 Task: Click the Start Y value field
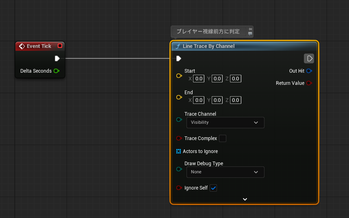point(217,79)
